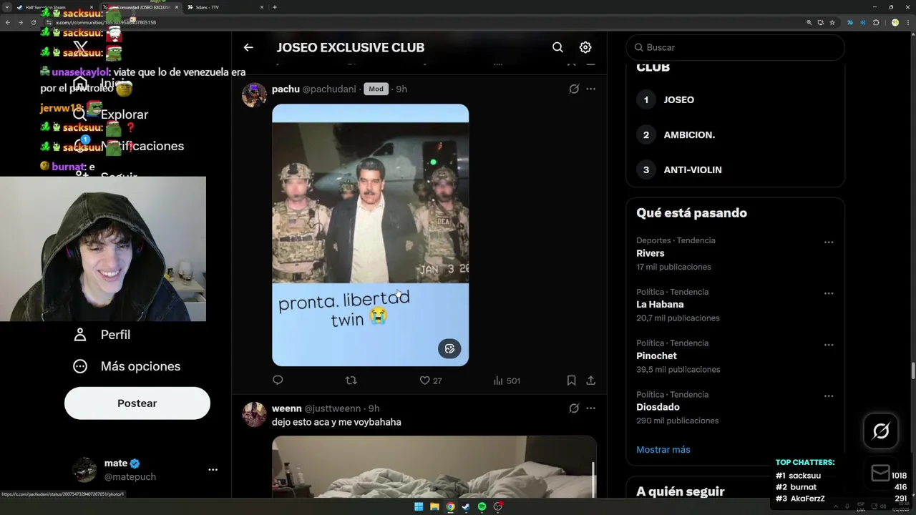916x515 pixels.
Task: Share pachu's post
Action: [591, 381]
